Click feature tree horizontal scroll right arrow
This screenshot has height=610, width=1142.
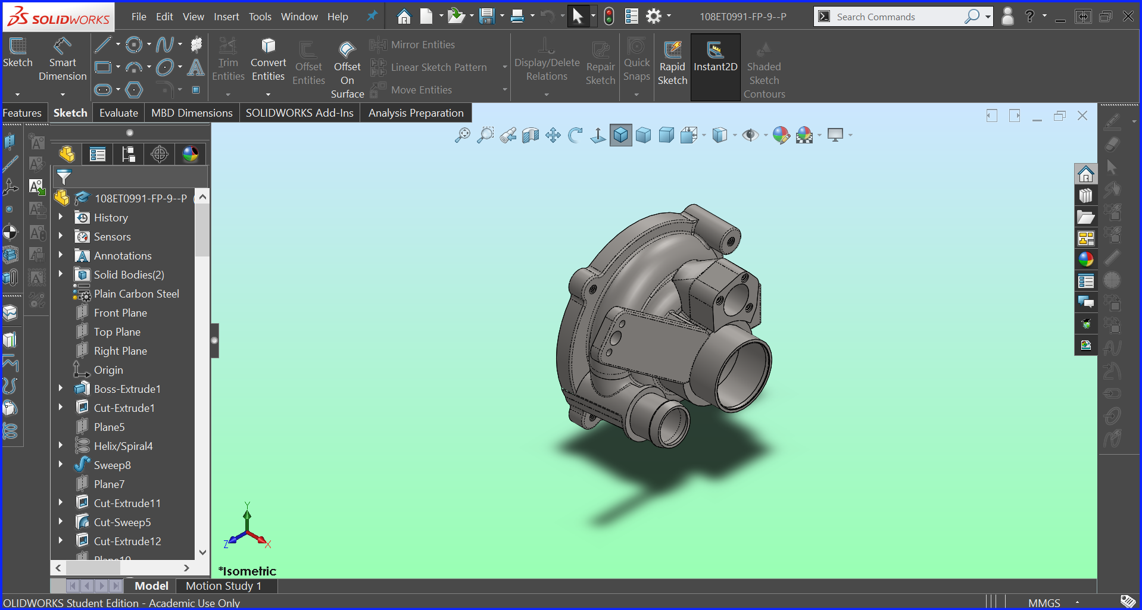186,568
